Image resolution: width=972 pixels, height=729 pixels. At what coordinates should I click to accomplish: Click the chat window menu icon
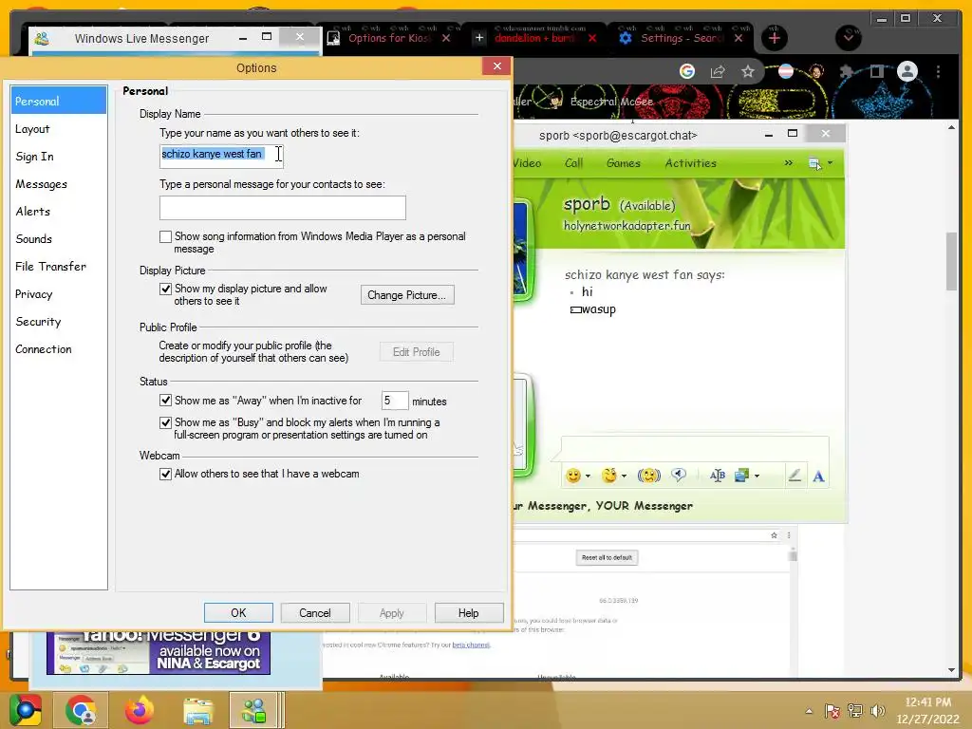(x=814, y=163)
